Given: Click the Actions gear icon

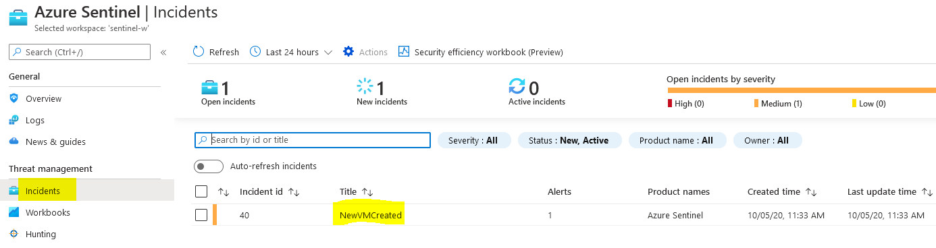Looking at the screenshot, I should [x=348, y=52].
